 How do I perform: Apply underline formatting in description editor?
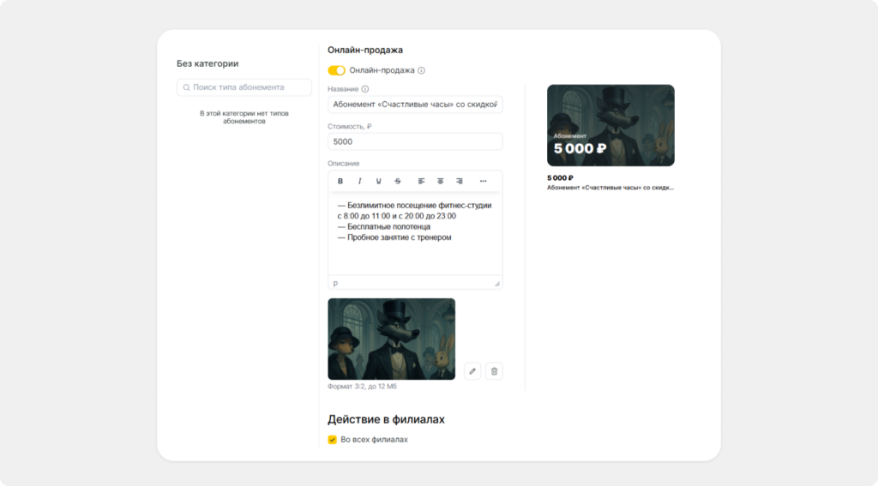[x=378, y=181]
